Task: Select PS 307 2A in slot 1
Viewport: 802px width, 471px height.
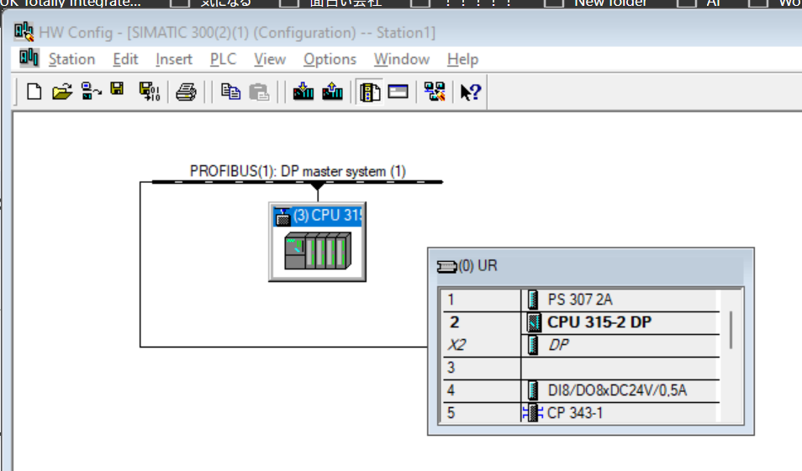Action: (580, 300)
